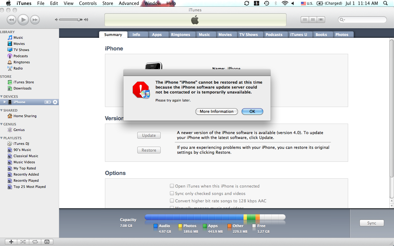The width and height of the screenshot is (394, 246).
Task: Eject the iPhone device
Action: [x=55, y=102]
